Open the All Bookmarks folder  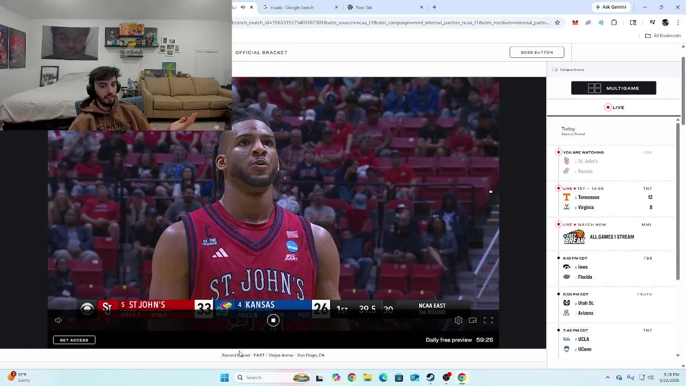663,36
